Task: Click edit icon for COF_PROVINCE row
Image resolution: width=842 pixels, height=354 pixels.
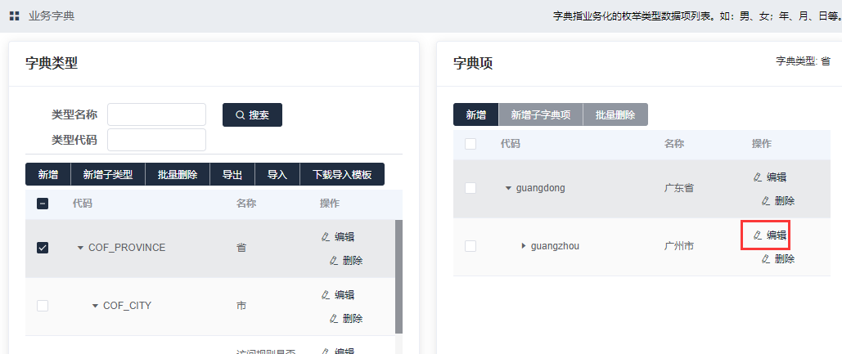Action: coord(326,237)
